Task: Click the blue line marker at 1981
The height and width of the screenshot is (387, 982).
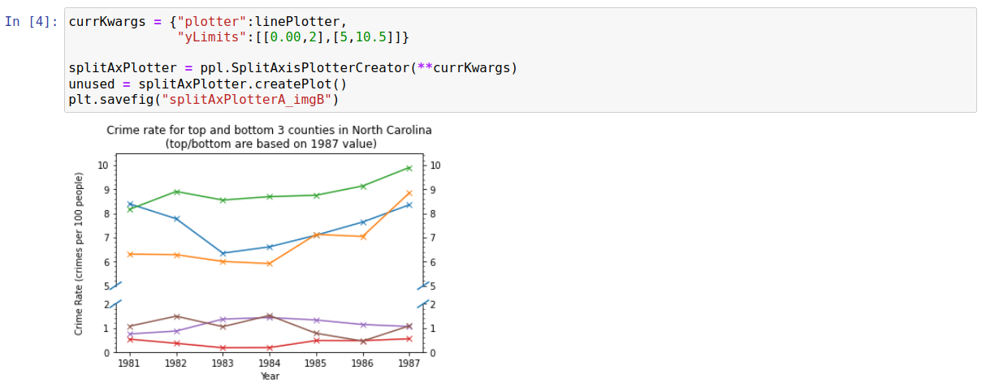Action: click(129, 204)
